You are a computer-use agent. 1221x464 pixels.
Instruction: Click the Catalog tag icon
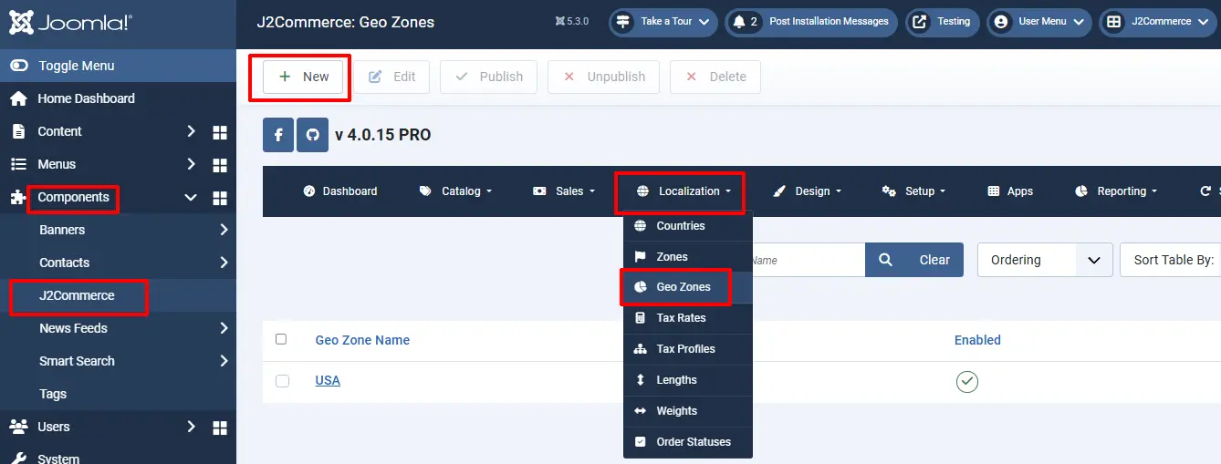point(425,191)
